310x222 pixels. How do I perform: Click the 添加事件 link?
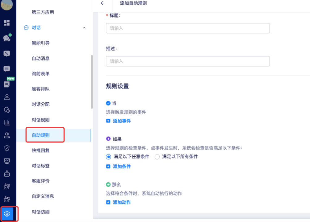click(x=122, y=121)
